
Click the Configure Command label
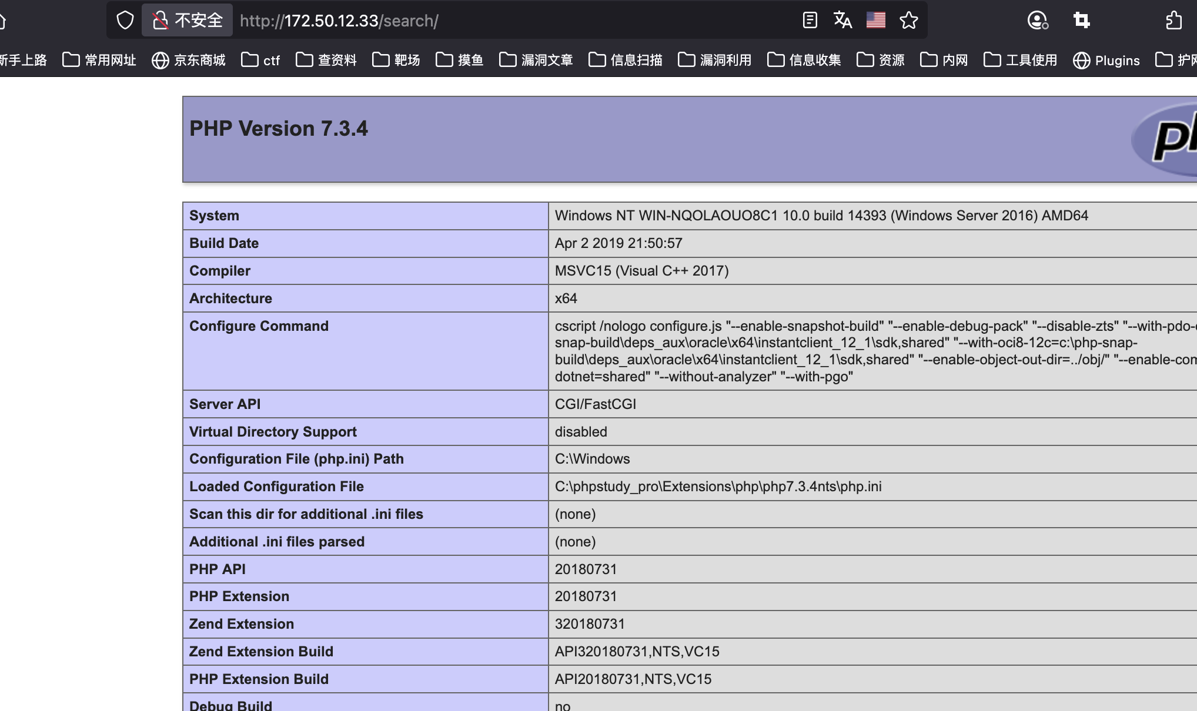tap(259, 326)
